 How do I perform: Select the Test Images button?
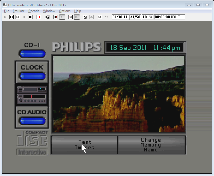point(85,145)
